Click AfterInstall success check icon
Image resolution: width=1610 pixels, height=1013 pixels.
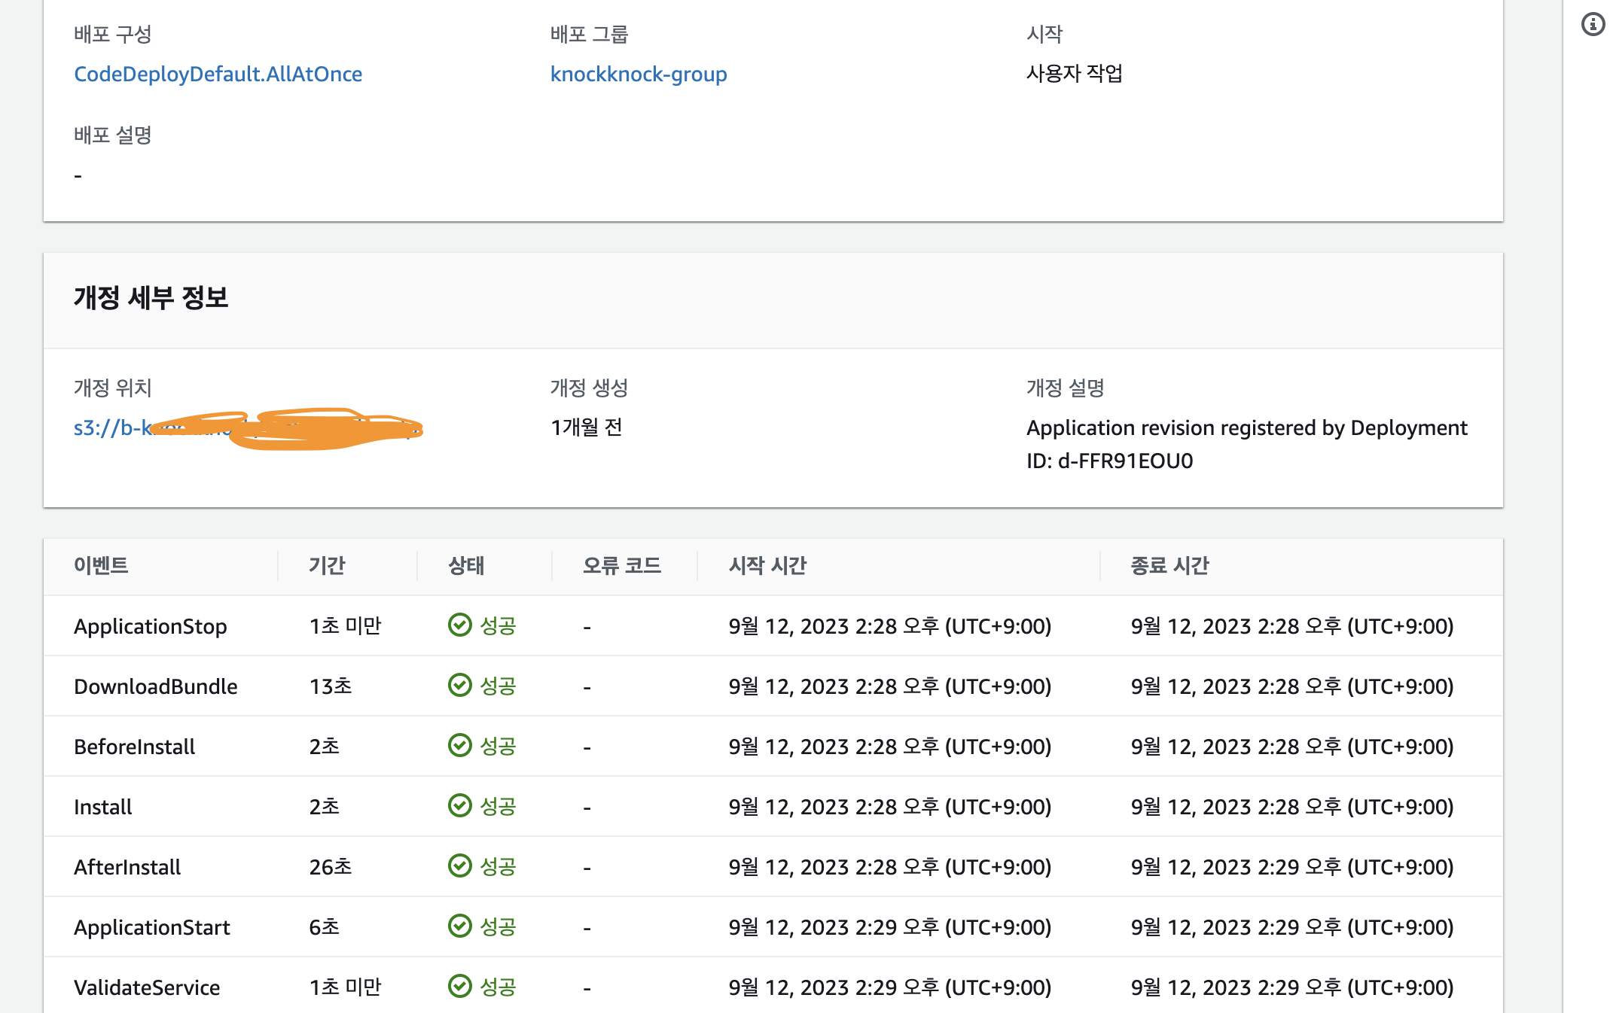coord(459,866)
